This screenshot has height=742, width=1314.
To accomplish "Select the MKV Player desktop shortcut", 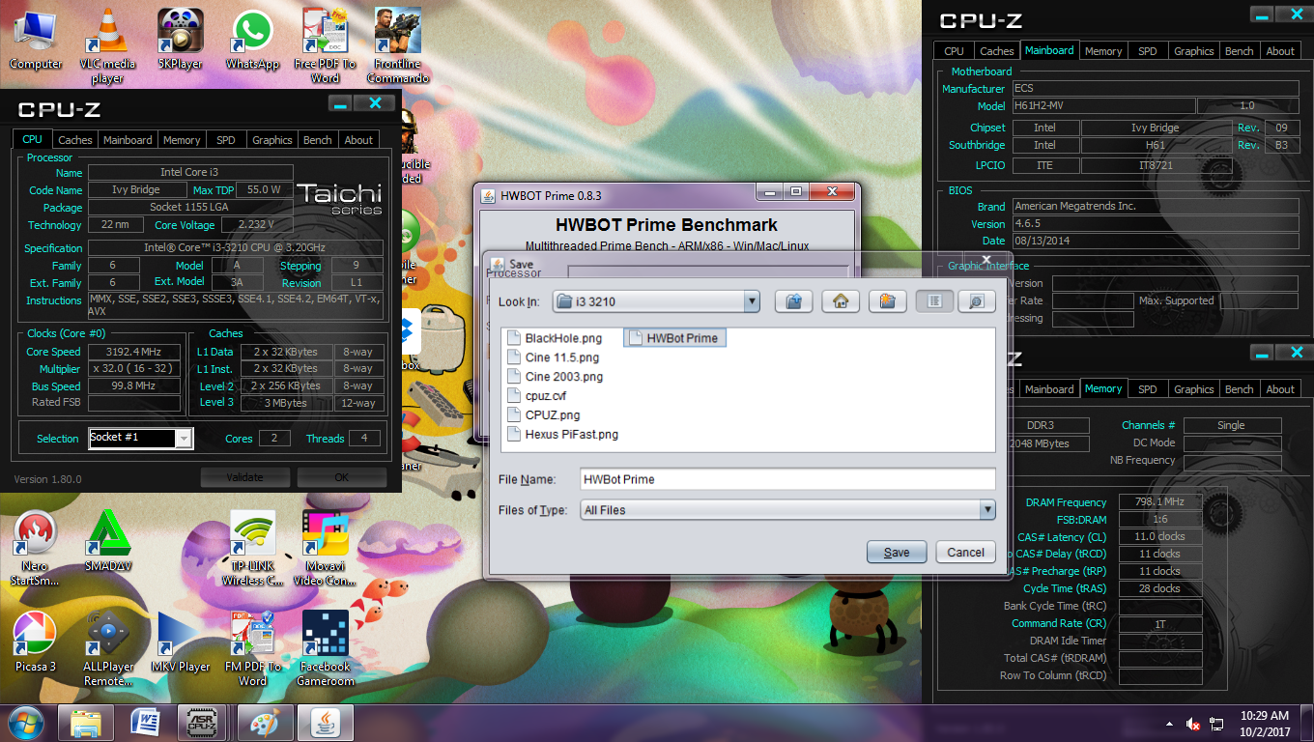I will (x=181, y=642).
